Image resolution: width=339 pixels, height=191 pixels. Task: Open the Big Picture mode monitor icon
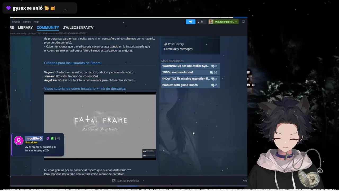[x=243, y=22]
